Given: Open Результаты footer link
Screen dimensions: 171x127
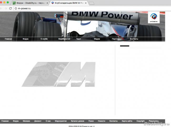Looking at the screenshot, I should [x=154, y=121].
